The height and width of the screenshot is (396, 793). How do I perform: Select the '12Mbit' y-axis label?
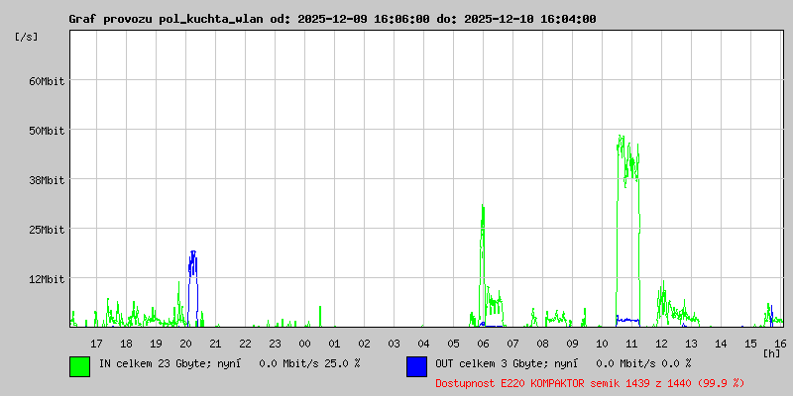pos(47,279)
